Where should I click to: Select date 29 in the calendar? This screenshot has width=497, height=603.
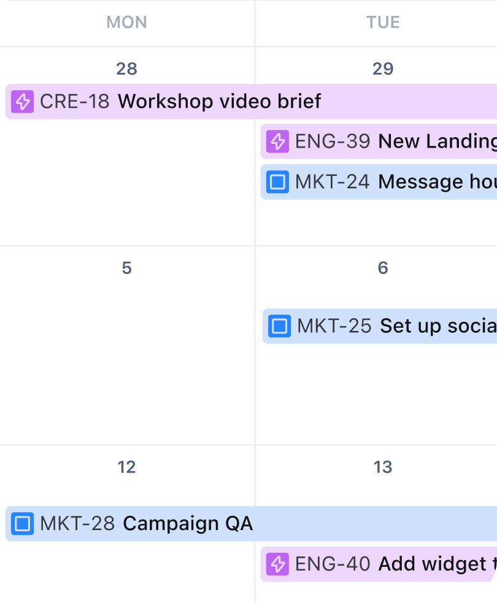pos(383,69)
